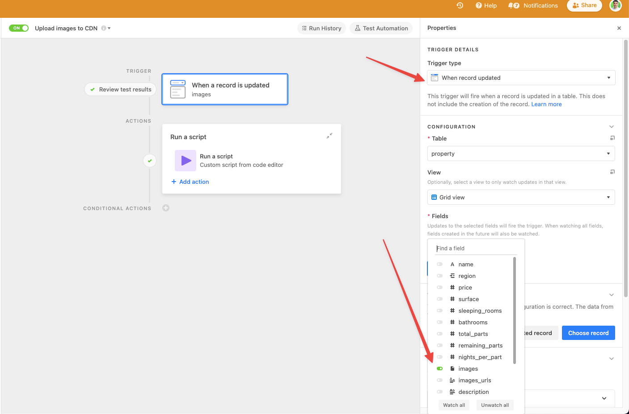Click the purple Run a script play icon
The width and height of the screenshot is (629, 414).
click(185, 160)
